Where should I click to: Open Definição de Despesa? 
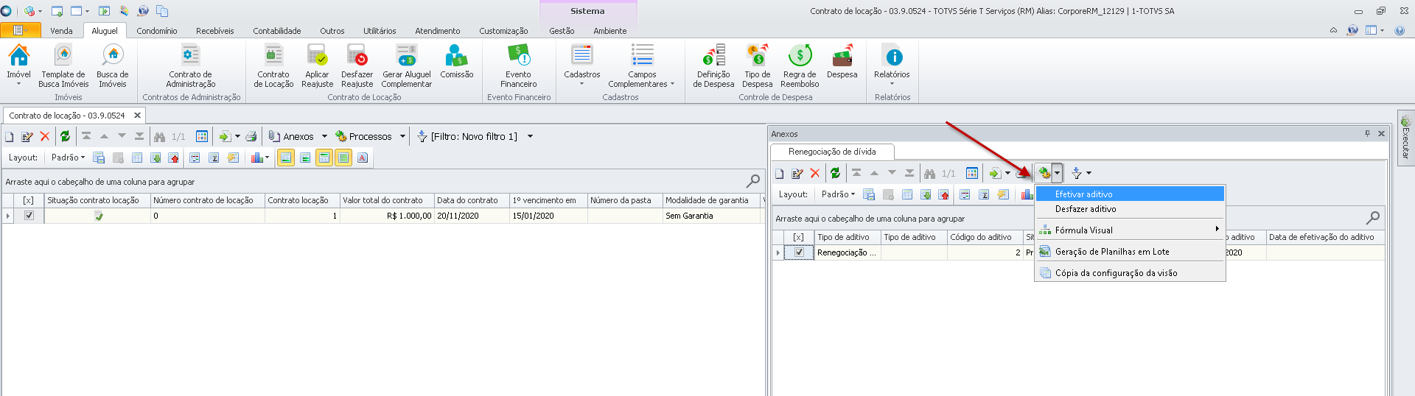point(713,65)
